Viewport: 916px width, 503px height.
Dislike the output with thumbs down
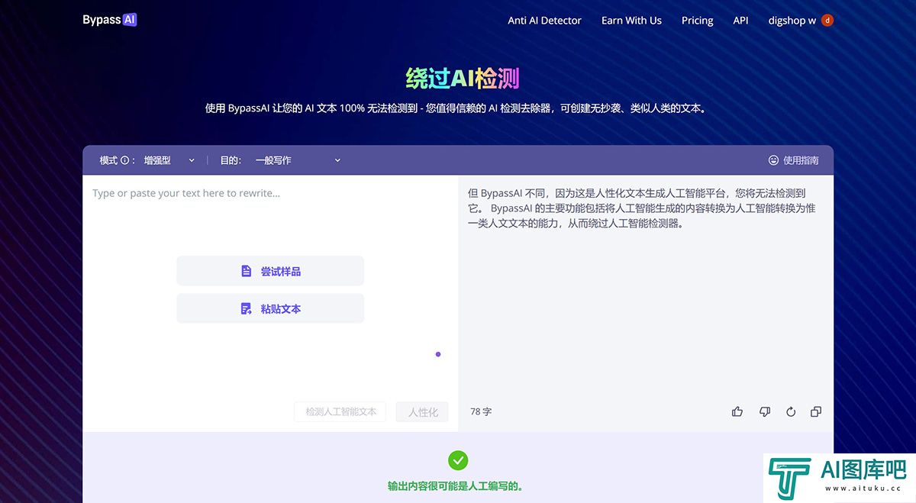coord(764,411)
